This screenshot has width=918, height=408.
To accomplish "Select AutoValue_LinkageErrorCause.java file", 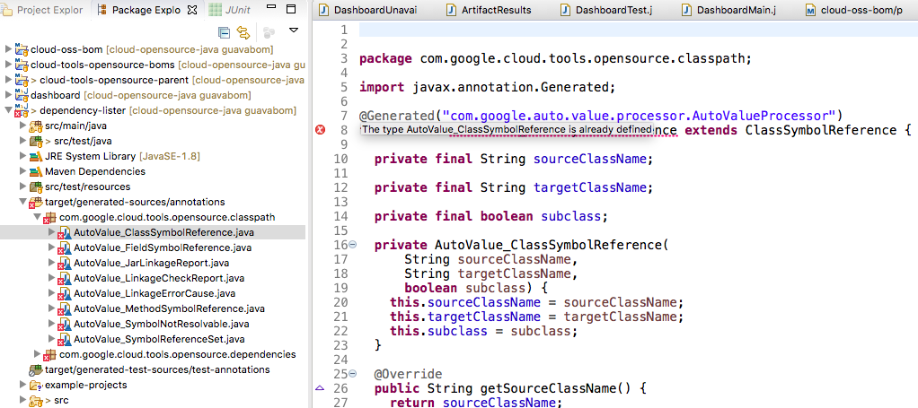I will coord(155,293).
